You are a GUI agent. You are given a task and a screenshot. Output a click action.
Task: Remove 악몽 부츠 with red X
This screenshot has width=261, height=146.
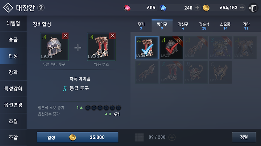[112, 36]
